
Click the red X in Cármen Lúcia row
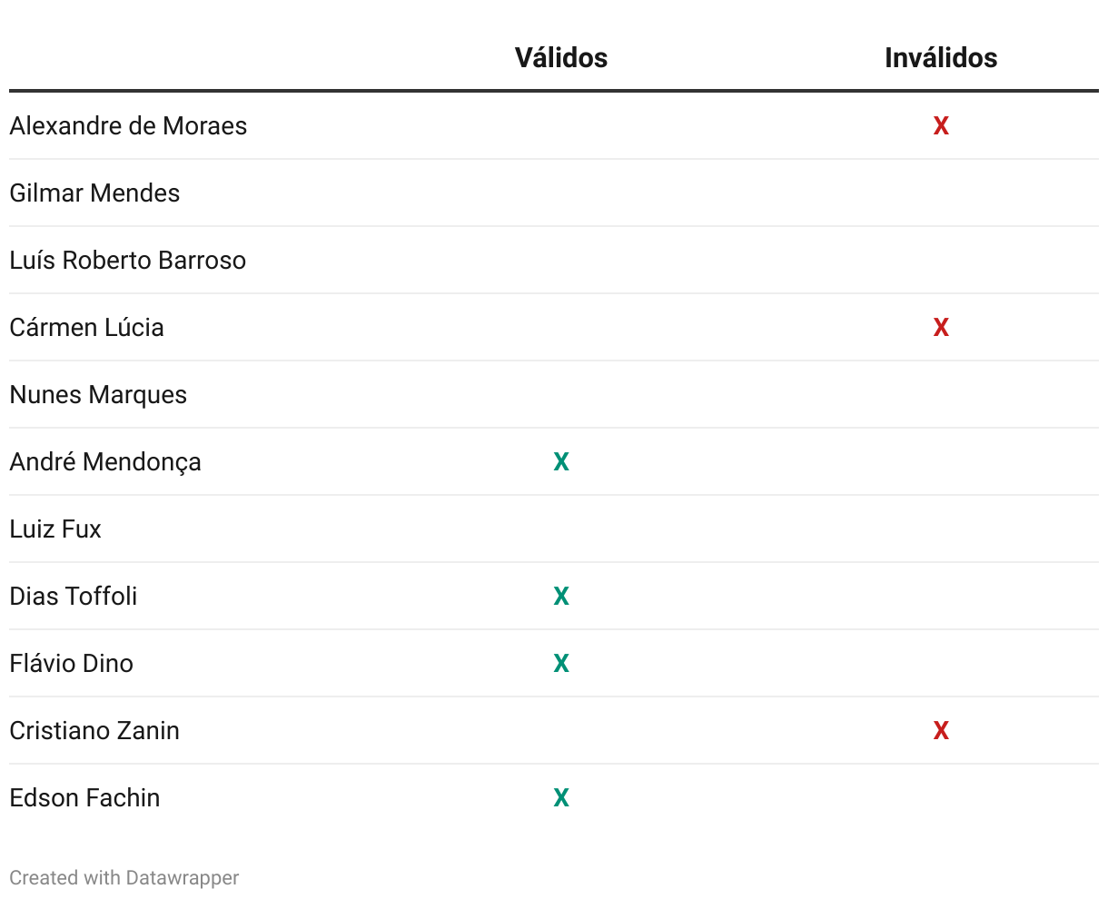coord(941,328)
